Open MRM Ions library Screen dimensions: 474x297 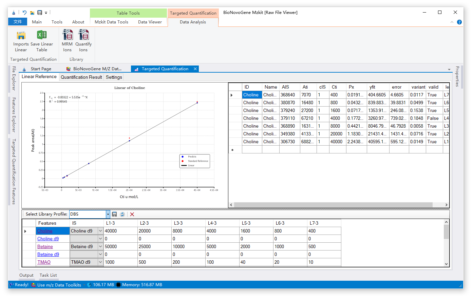[67, 35]
